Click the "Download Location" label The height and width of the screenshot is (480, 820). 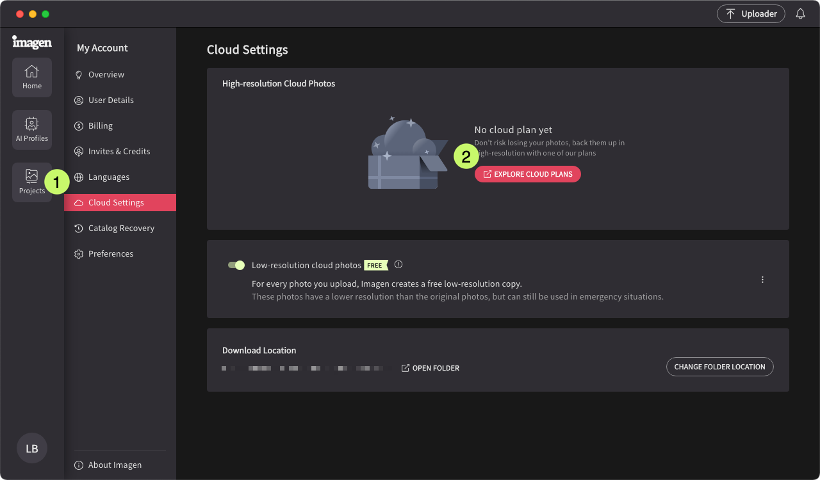click(x=259, y=351)
